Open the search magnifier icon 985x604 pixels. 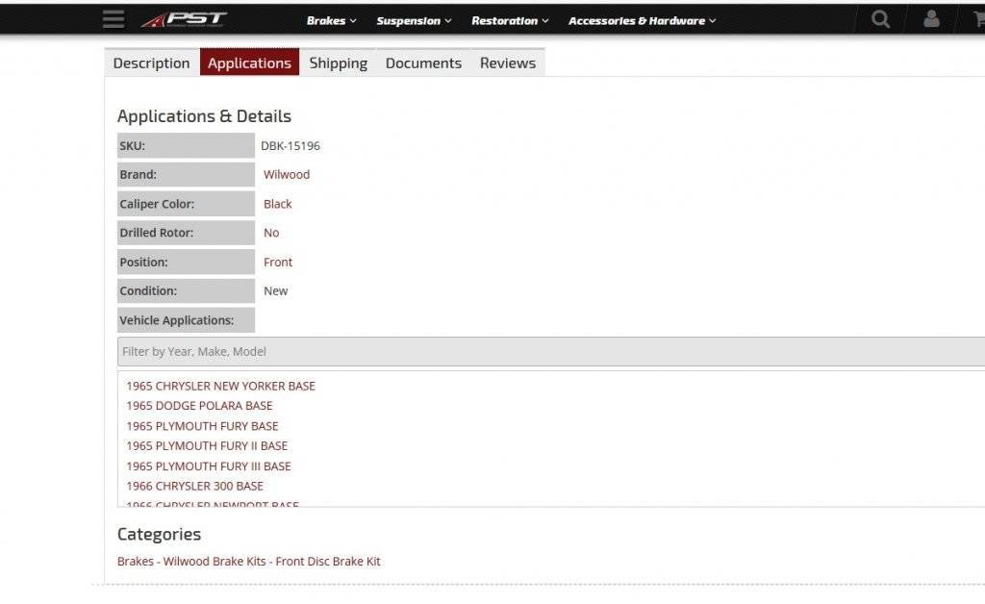pyautogui.click(x=880, y=19)
